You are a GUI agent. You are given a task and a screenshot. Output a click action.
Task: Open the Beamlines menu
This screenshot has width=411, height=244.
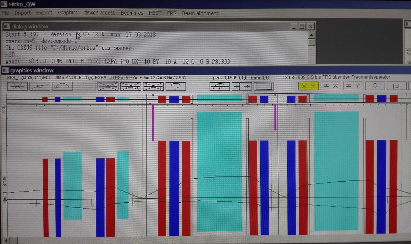click(x=132, y=13)
